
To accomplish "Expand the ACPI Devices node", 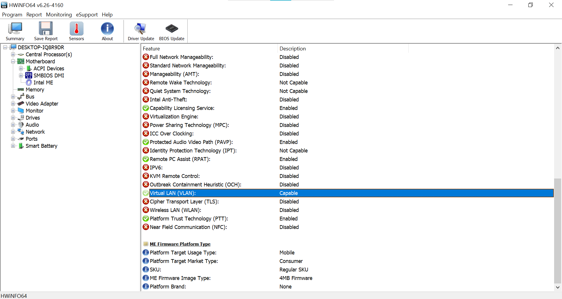I will tap(21, 68).
